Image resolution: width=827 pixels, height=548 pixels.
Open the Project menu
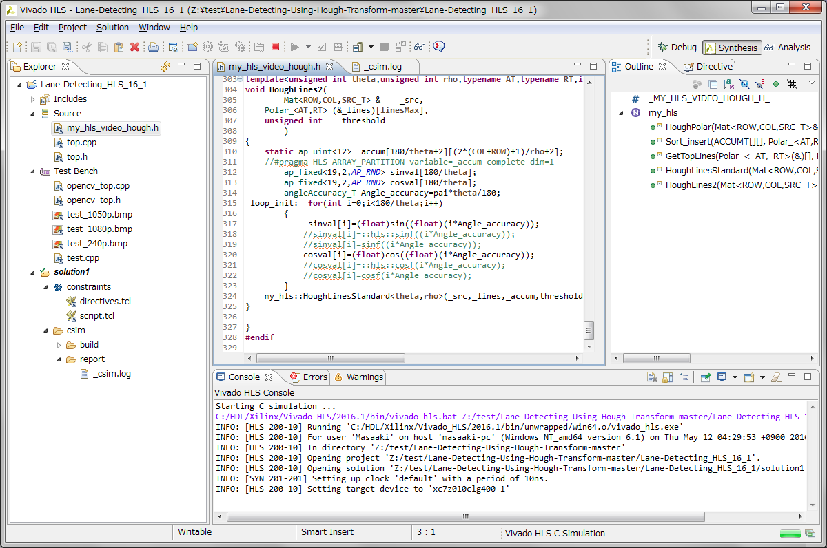(x=72, y=28)
